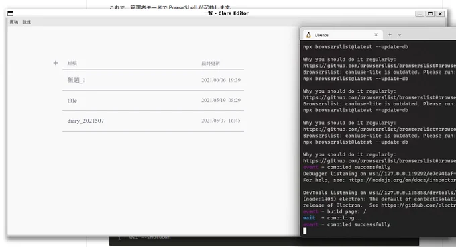Click the Clara Editor window icon
Viewport: 456px width, 247px height.
pos(11,13)
